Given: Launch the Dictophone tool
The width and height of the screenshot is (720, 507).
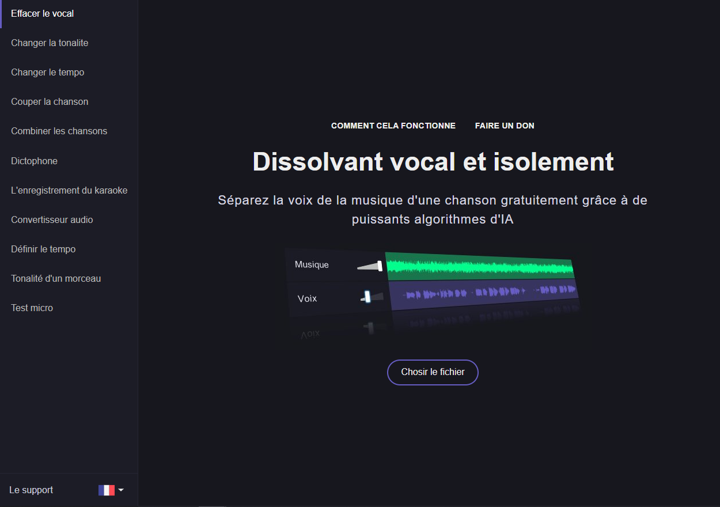Looking at the screenshot, I should (35, 161).
